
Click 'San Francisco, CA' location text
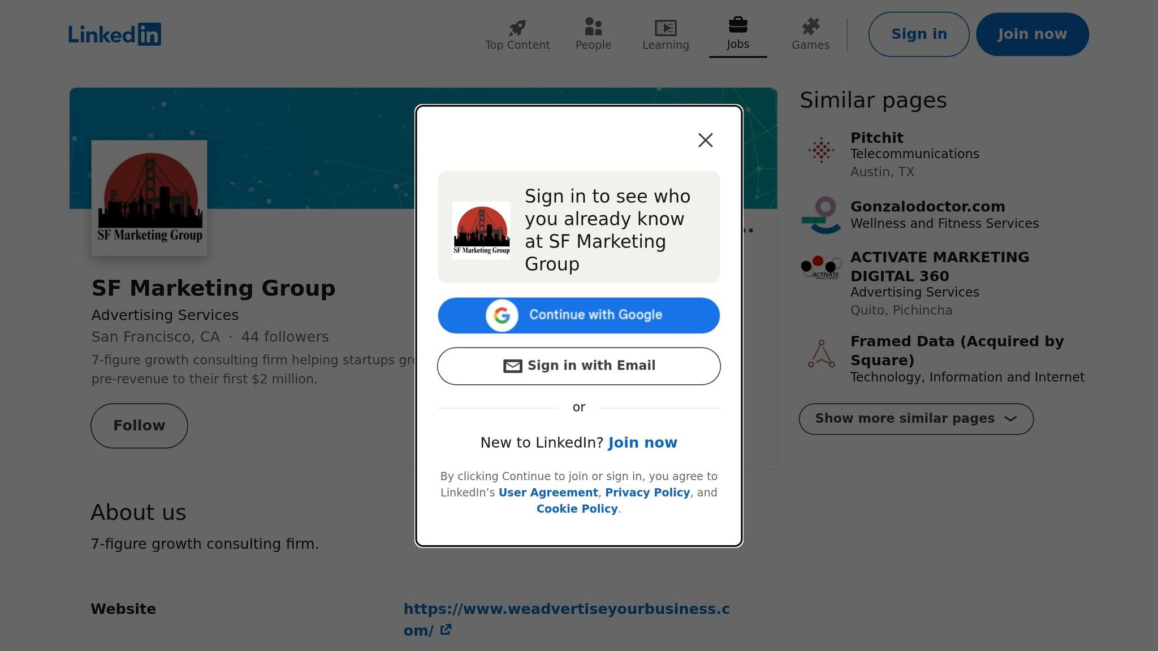pyautogui.click(x=155, y=337)
